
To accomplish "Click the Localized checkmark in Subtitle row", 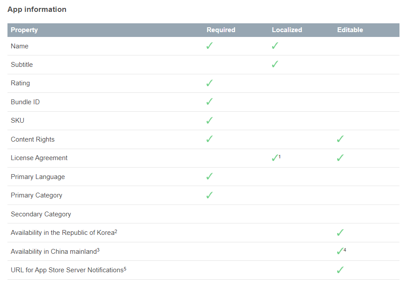I will point(275,64).
